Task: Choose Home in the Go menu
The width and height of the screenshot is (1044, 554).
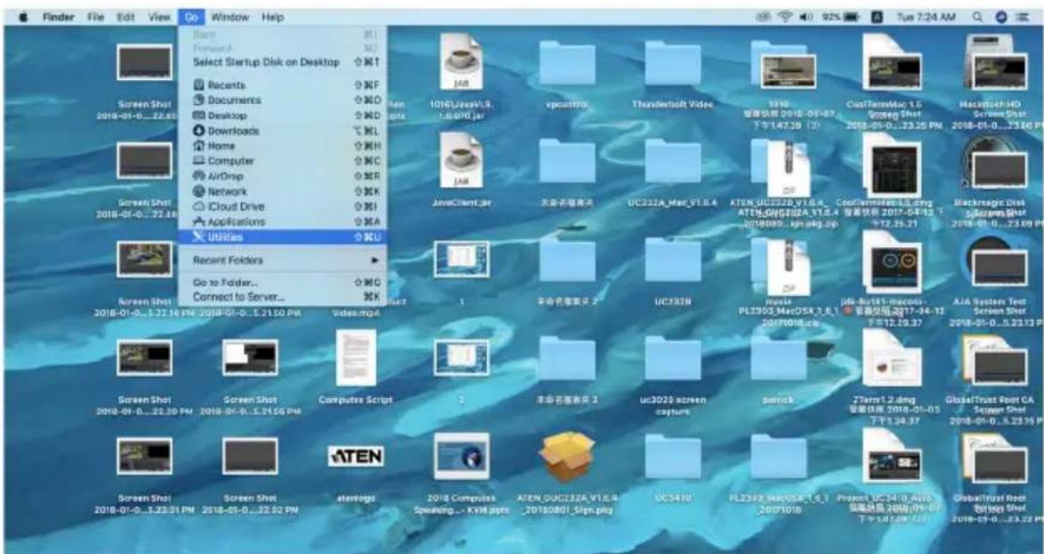Action: point(281,146)
